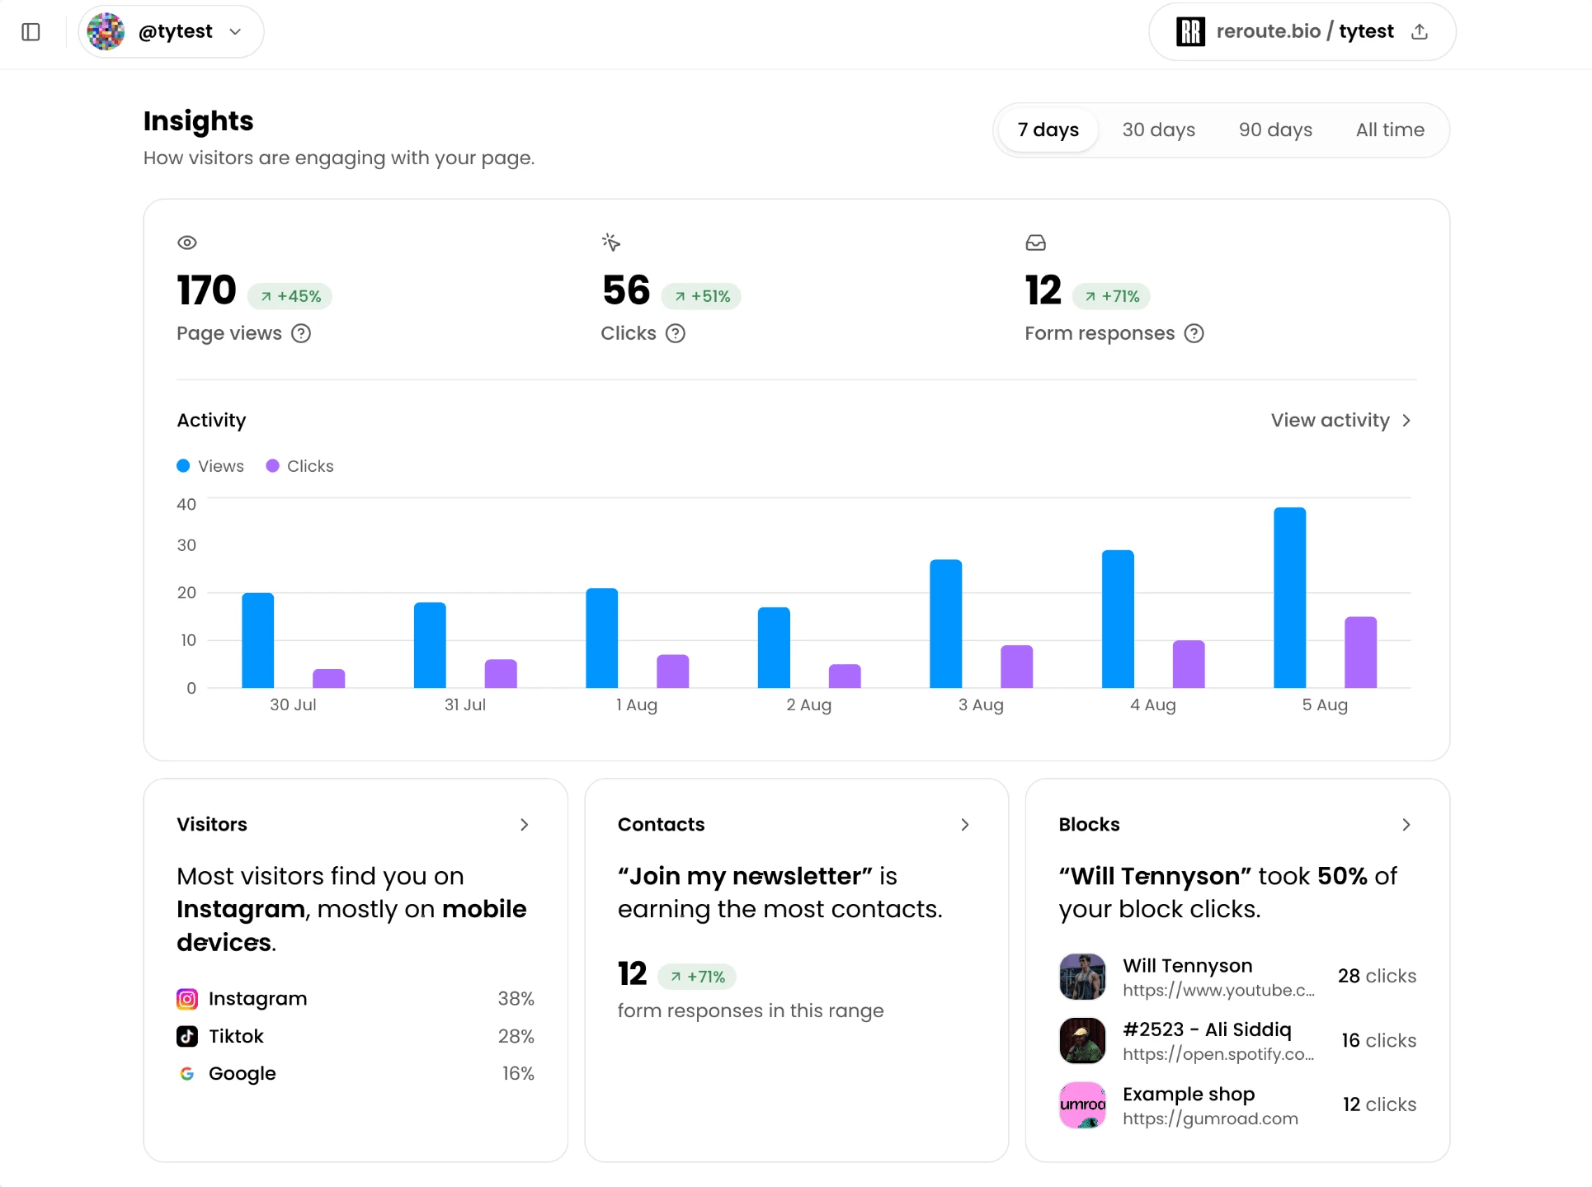Viewport: 1592px width, 1187px height.
Task: Click the +71% badge beside Form responses
Action: coord(1111,296)
